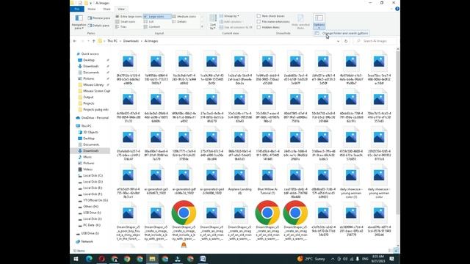The image size is (470, 264).
Task: Open YT Official On (G:) drive
Action: (95, 200)
